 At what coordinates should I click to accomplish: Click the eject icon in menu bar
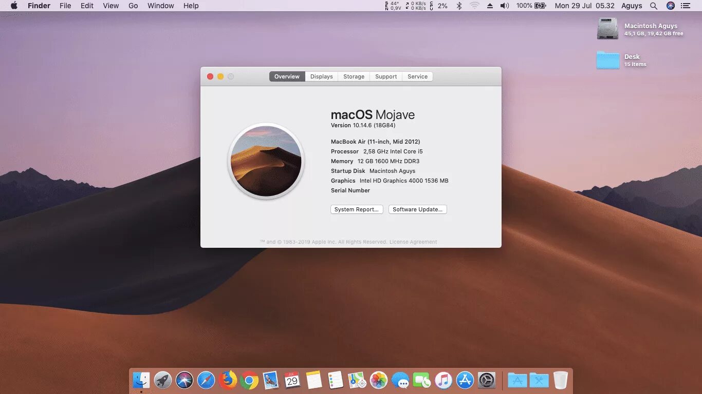click(x=490, y=6)
